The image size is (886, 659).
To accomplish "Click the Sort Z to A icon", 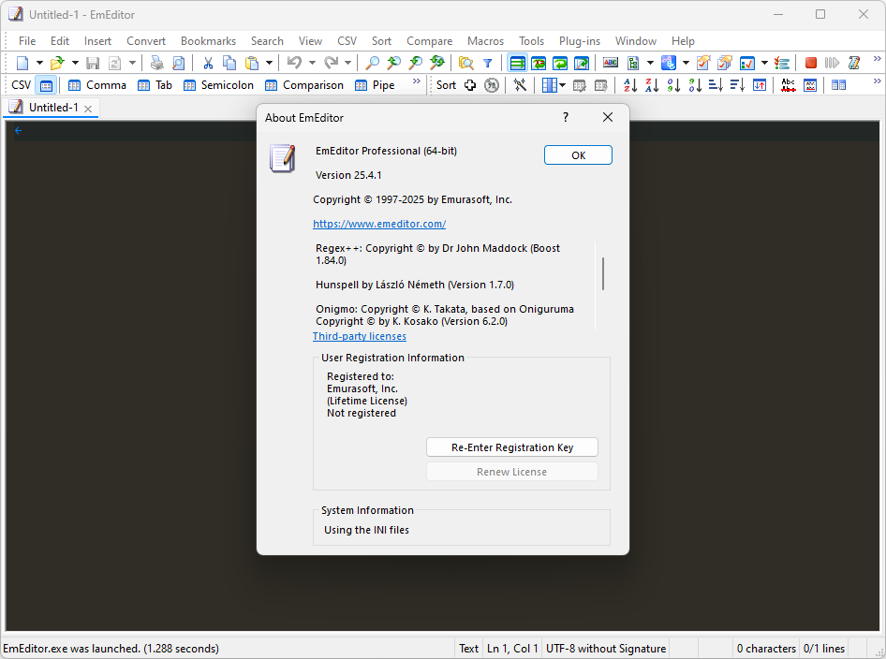I will [652, 85].
